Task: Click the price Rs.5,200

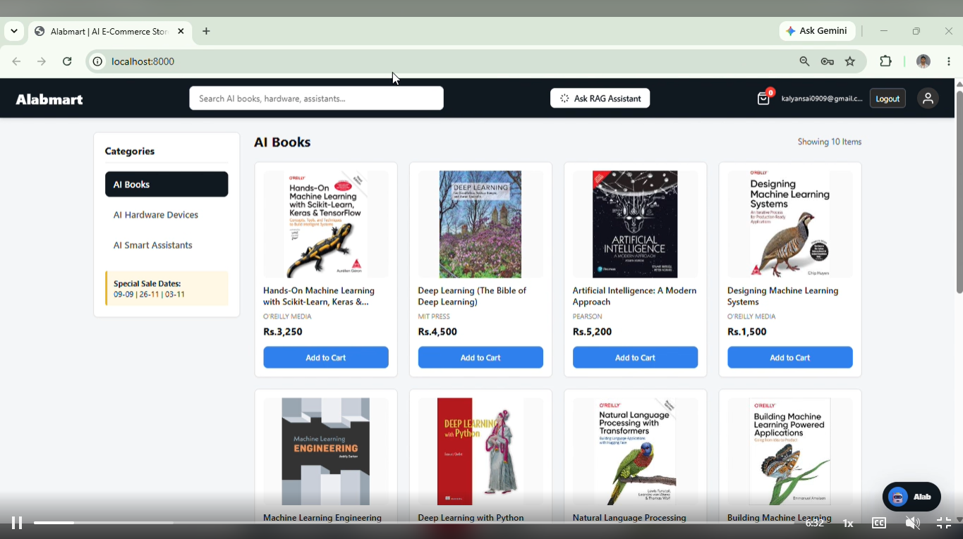Action: click(x=593, y=332)
